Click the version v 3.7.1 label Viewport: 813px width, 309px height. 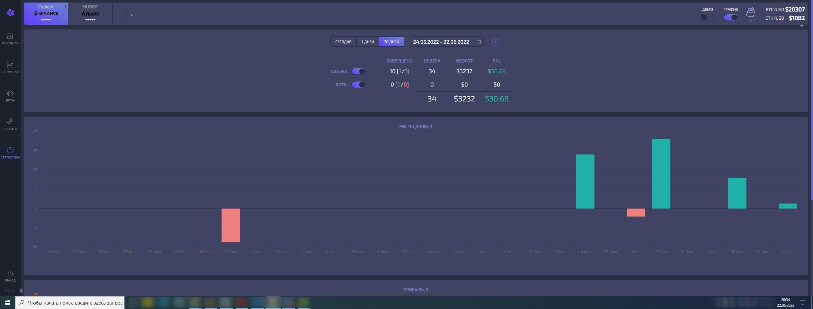[x=10, y=290]
